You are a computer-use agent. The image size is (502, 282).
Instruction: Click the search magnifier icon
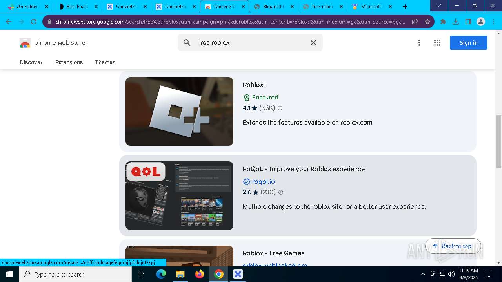point(187,43)
